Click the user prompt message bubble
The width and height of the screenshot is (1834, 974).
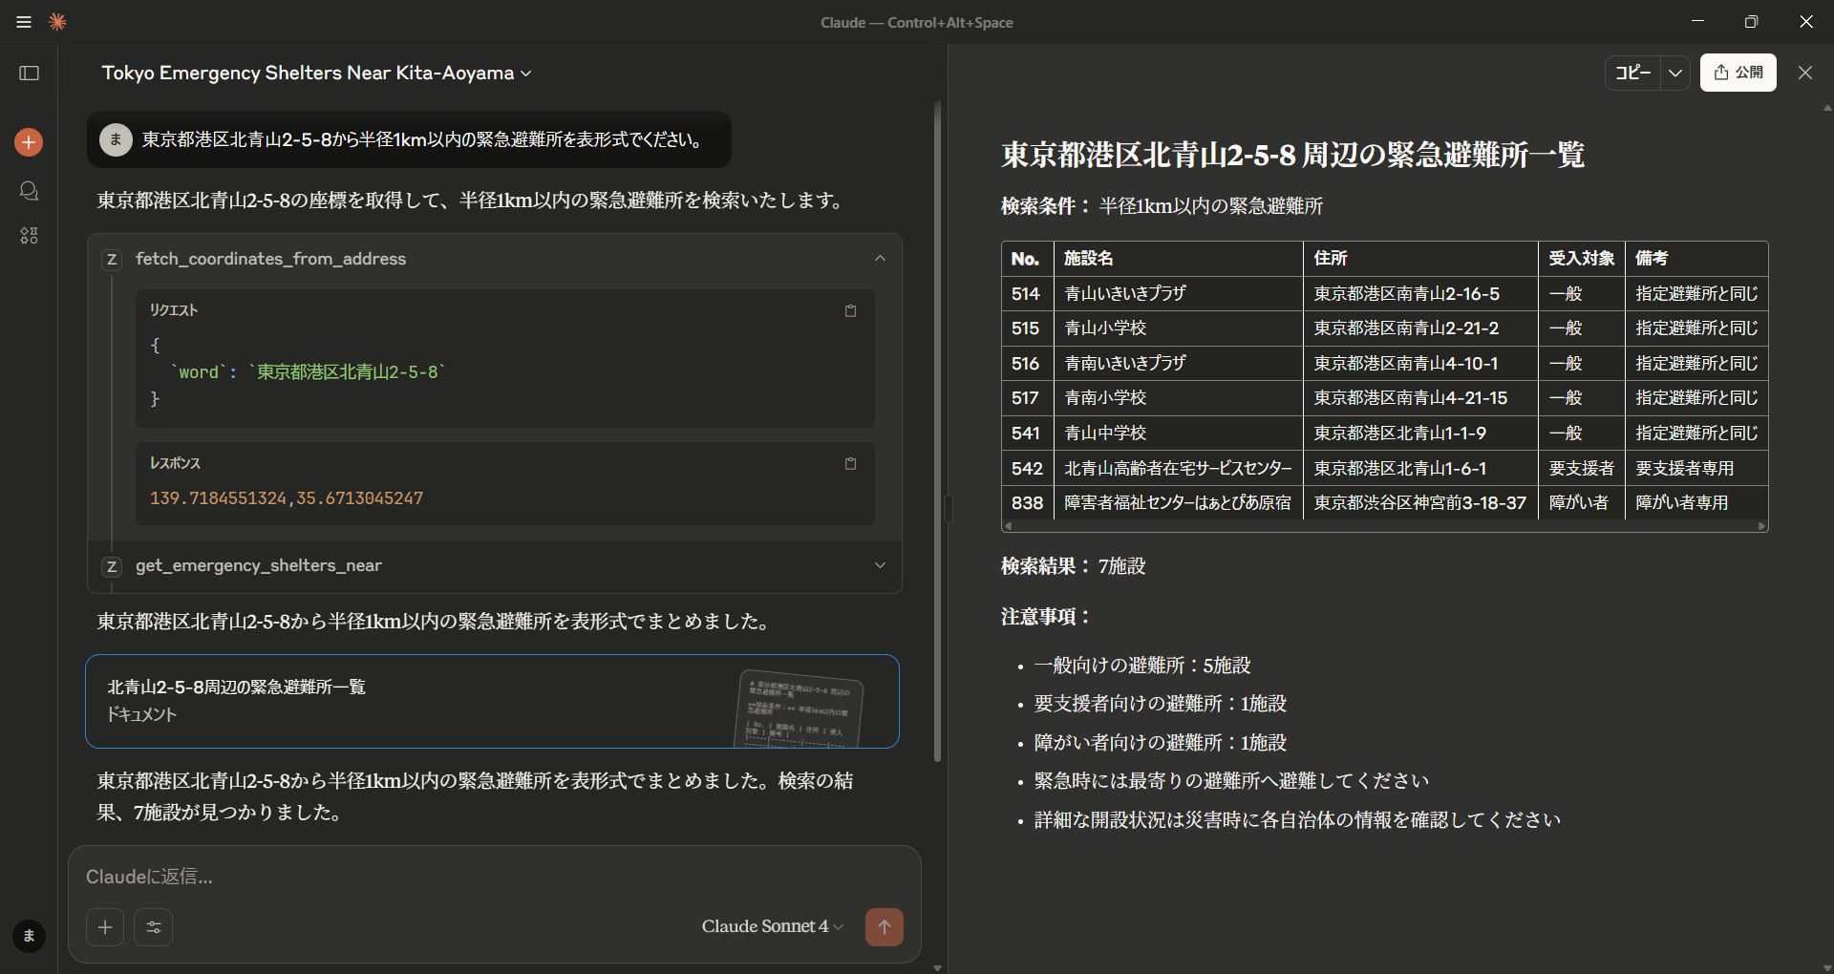(409, 139)
